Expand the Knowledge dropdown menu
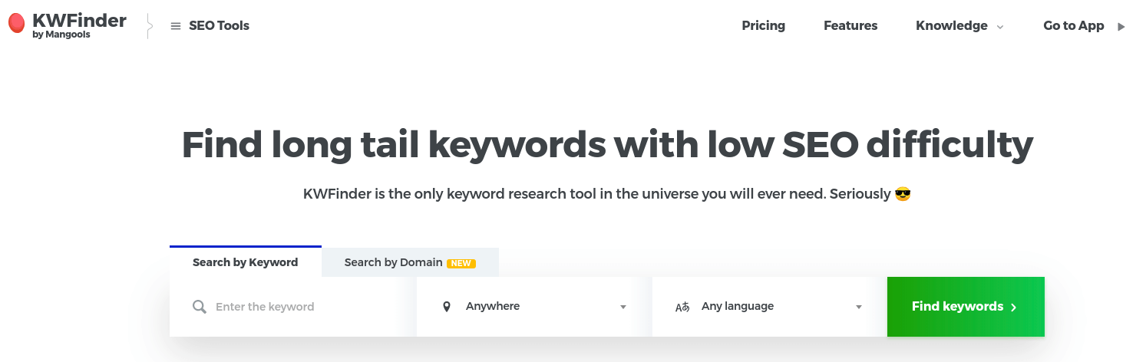Image resolution: width=1146 pixels, height=362 pixels. (x=959, y=26)
